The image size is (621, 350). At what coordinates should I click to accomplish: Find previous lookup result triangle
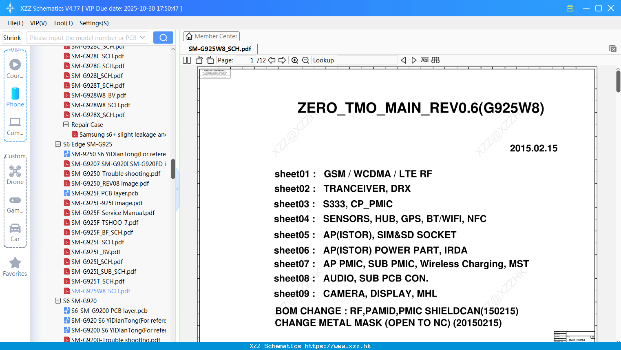point(404,60)
